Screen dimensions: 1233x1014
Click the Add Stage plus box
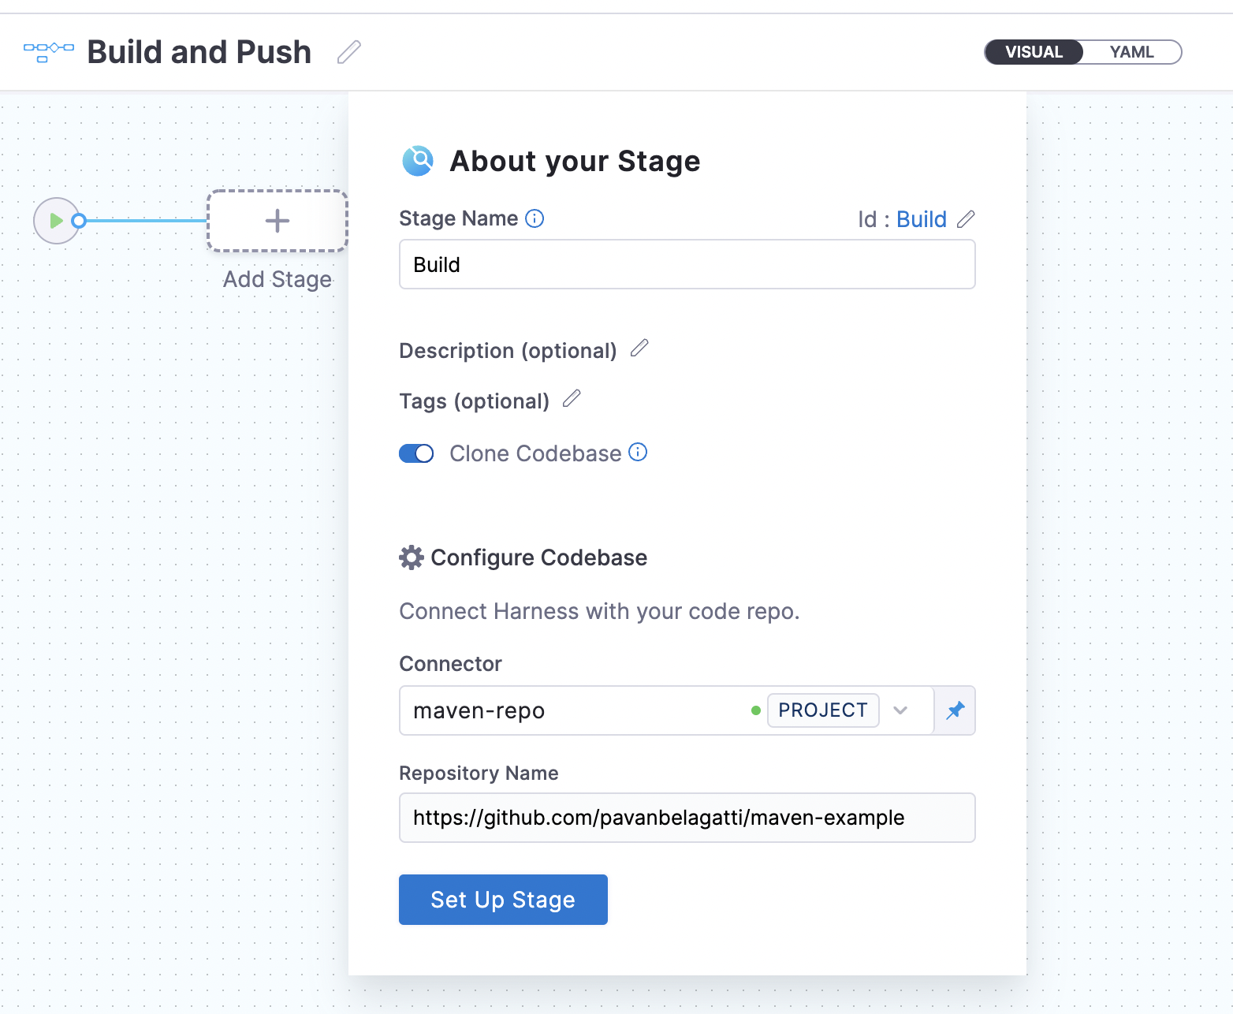tap(278, 221)
